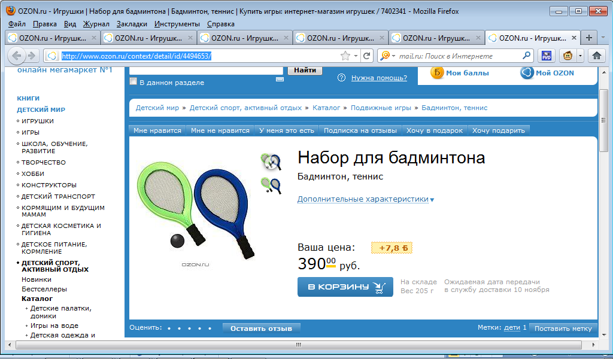Viewport: 613px width, 359px height.
Task: Go back with the browser back arrow
Action: [16, 56]
